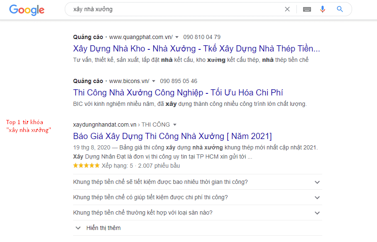The width and height of the screenshot is (377, 242).
Task: Clear the search box with X icon
Action: (x=287, y=9)
